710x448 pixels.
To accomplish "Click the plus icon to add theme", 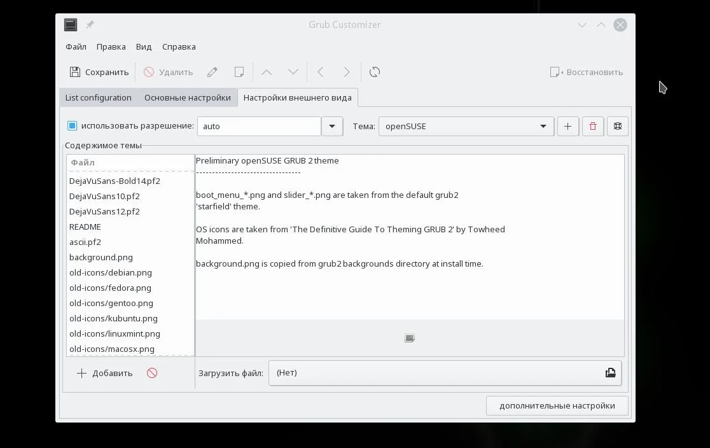I will [x=568, y=127].
